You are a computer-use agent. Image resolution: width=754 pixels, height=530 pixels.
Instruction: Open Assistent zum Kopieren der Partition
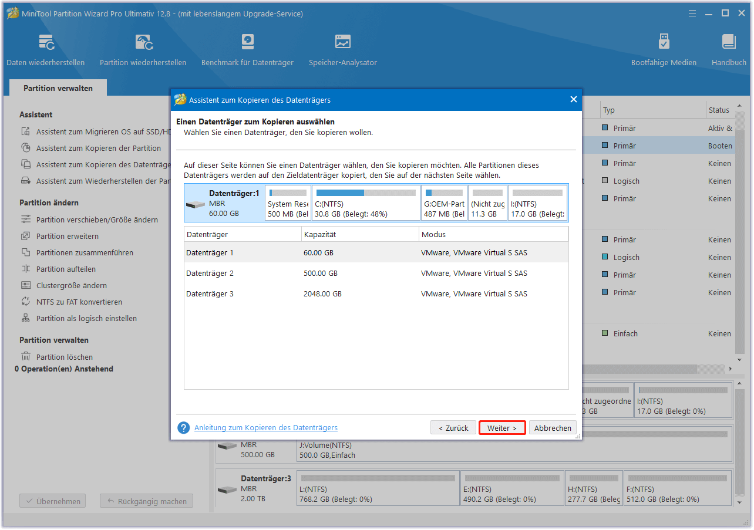click(99, 148)
